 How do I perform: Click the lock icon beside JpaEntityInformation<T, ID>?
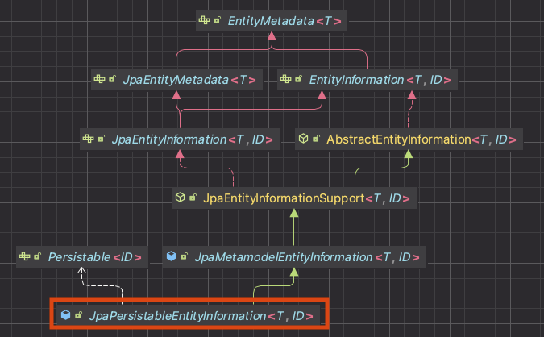(102, 139)
